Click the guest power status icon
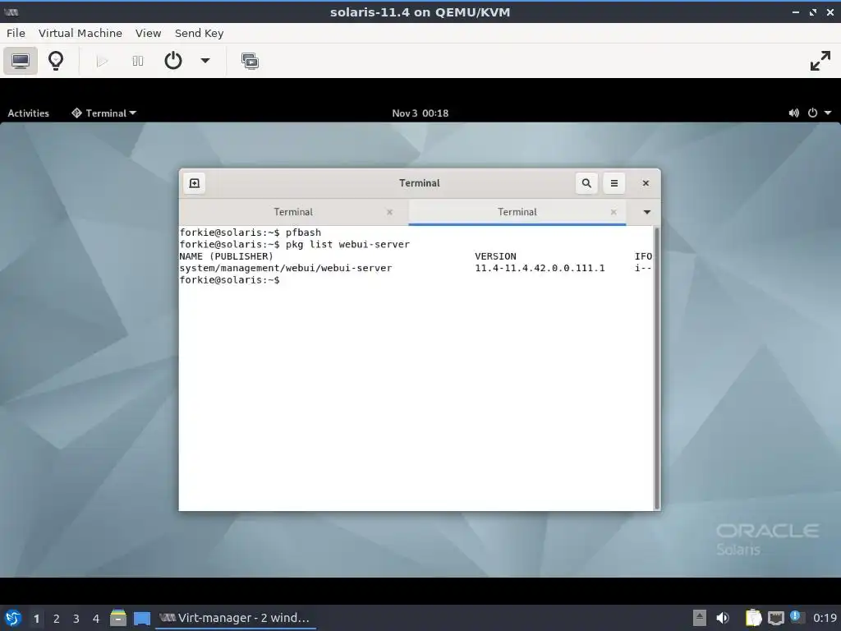Viewport: 841px width, 631px height. 812,113
